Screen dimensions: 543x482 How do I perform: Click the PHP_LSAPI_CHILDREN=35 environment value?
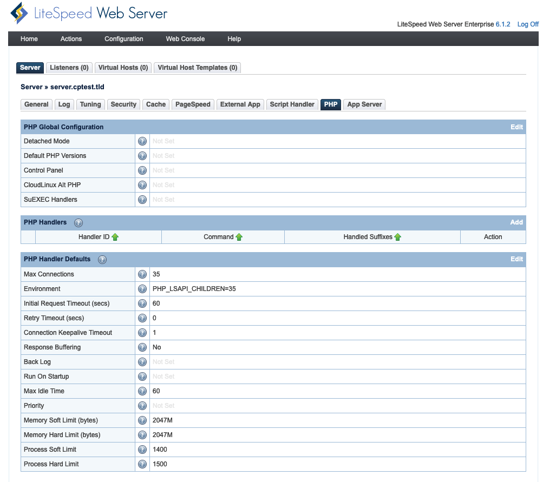(194, 289)
